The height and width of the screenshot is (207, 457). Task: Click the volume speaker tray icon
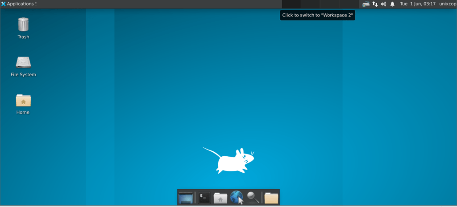(x=383, y=4)
